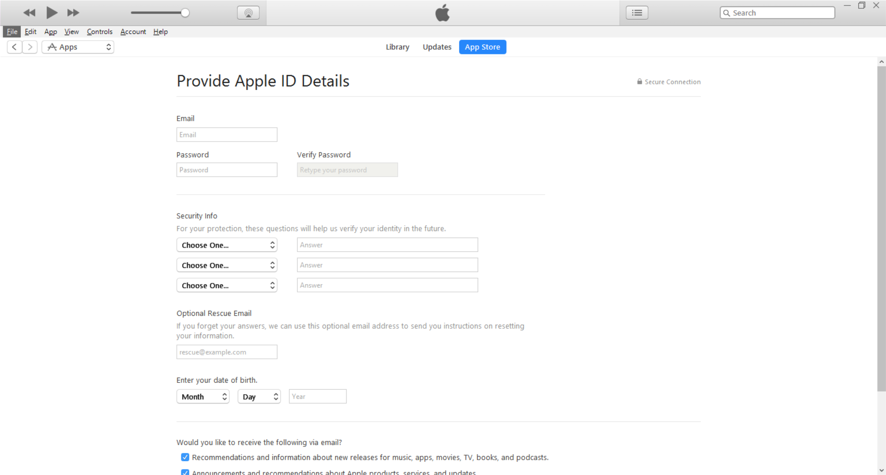
Task: Click the Search magnifying glass icon
Action: click(x=727, y=12)
